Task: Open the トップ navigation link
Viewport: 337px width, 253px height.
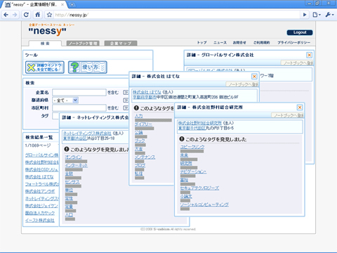Action: click(201, 43)
